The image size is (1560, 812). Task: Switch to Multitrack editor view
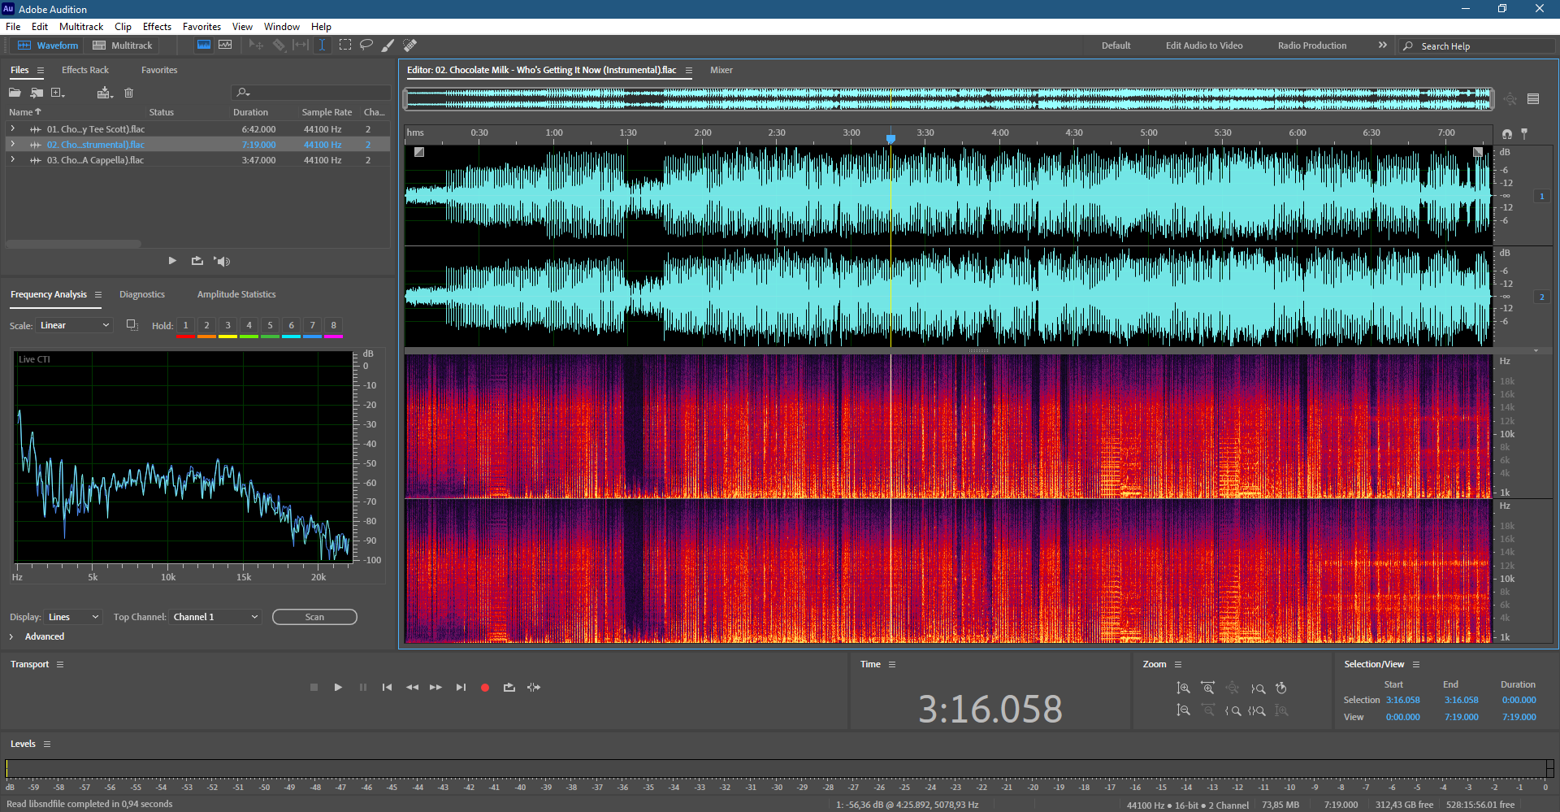click(x=123, y=46)
